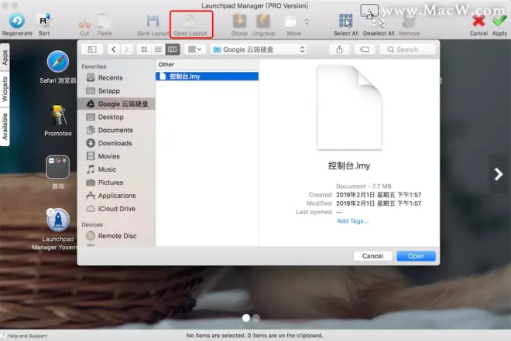This screenshot has height=341, width=511.
Task: Select the Launchpad Manager Yosemite icon
Action: [58, 220]
